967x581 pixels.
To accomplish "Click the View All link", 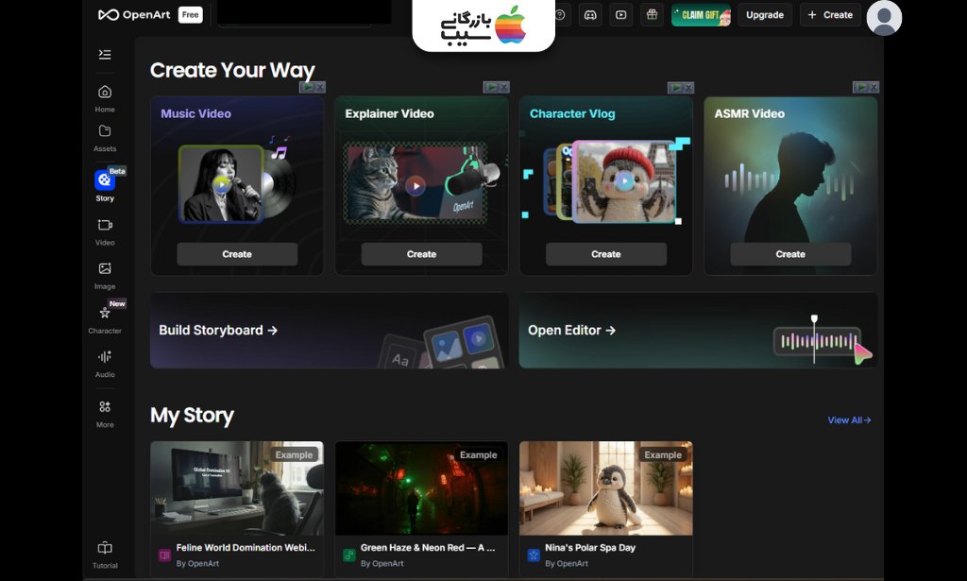I will click(x=849, y=420).
